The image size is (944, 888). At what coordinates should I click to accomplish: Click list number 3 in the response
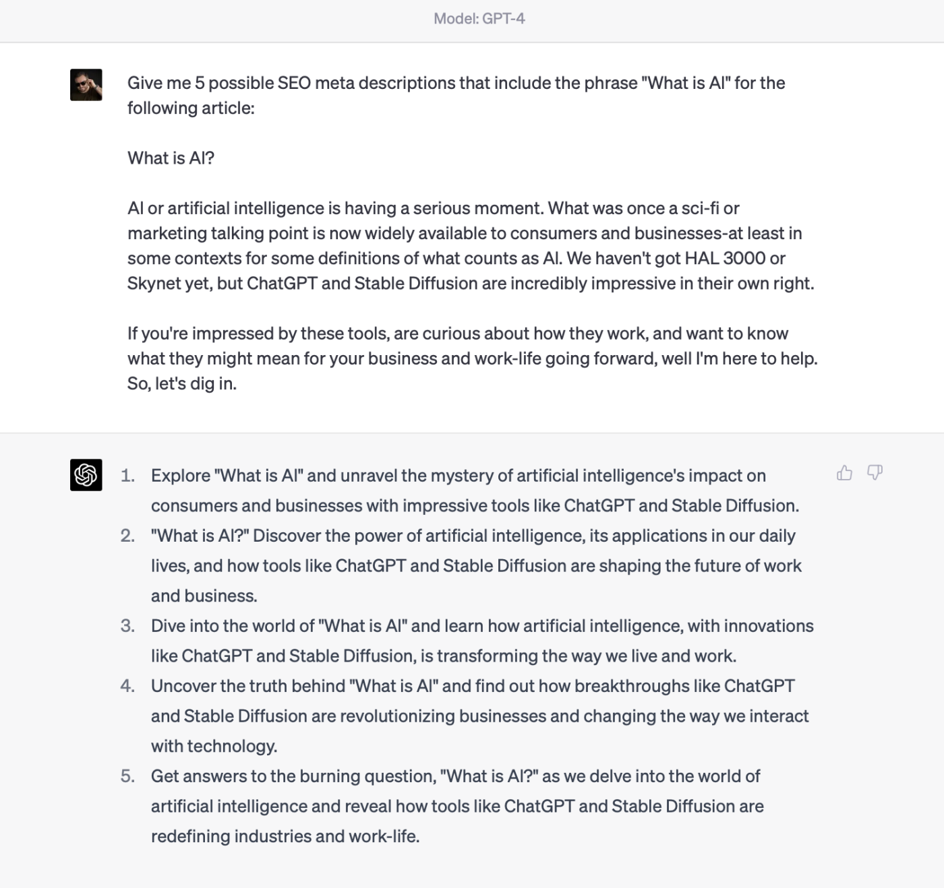point(127,626)
